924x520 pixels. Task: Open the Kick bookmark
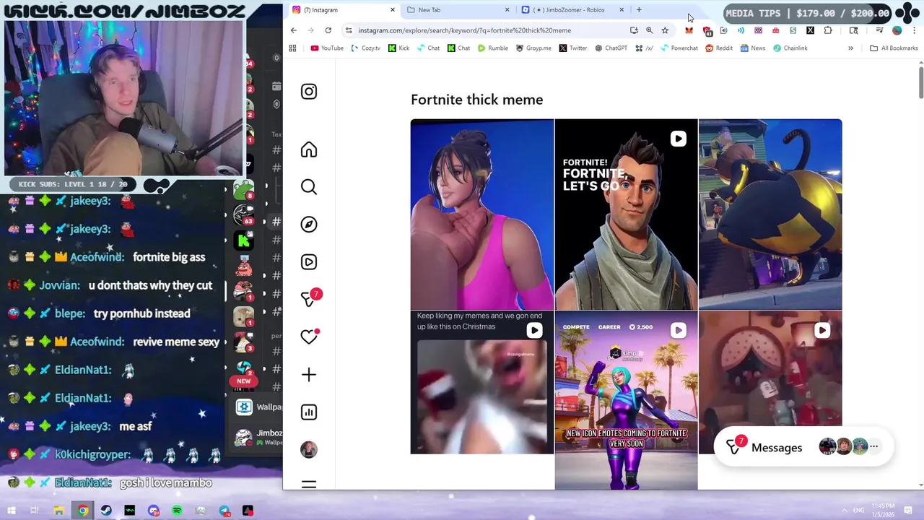pyautogui.click(x=398, y=48)
